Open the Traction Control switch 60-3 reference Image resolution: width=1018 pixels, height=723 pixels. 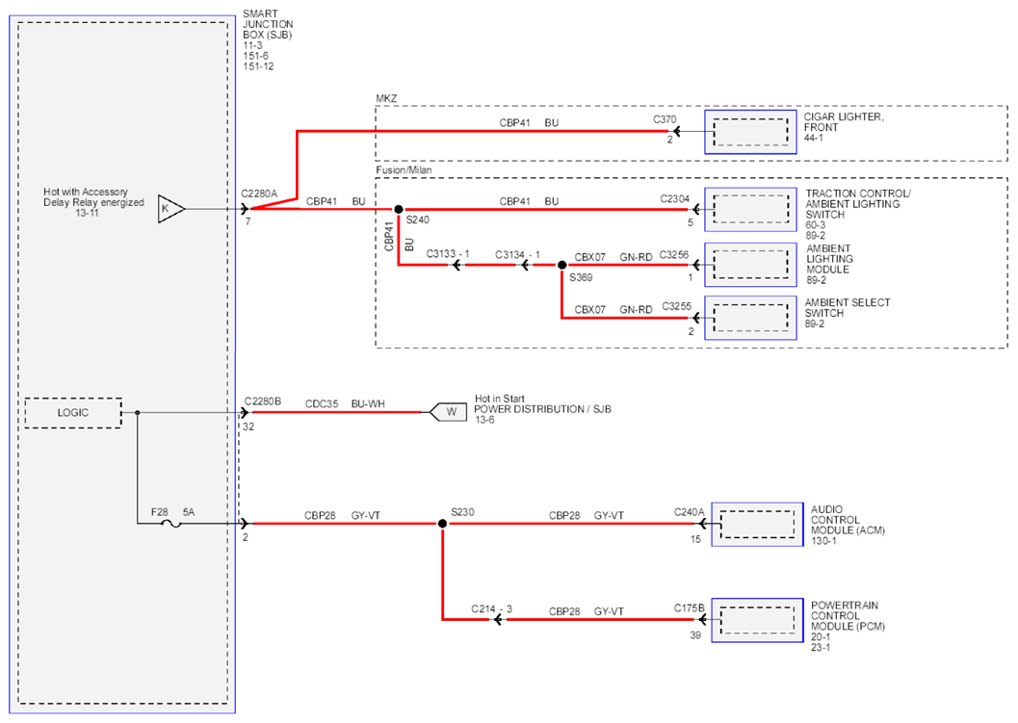pos(816,225)
